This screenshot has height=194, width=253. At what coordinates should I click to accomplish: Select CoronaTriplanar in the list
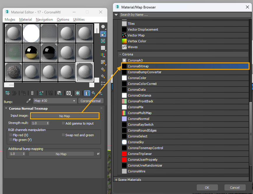(185, 154)
